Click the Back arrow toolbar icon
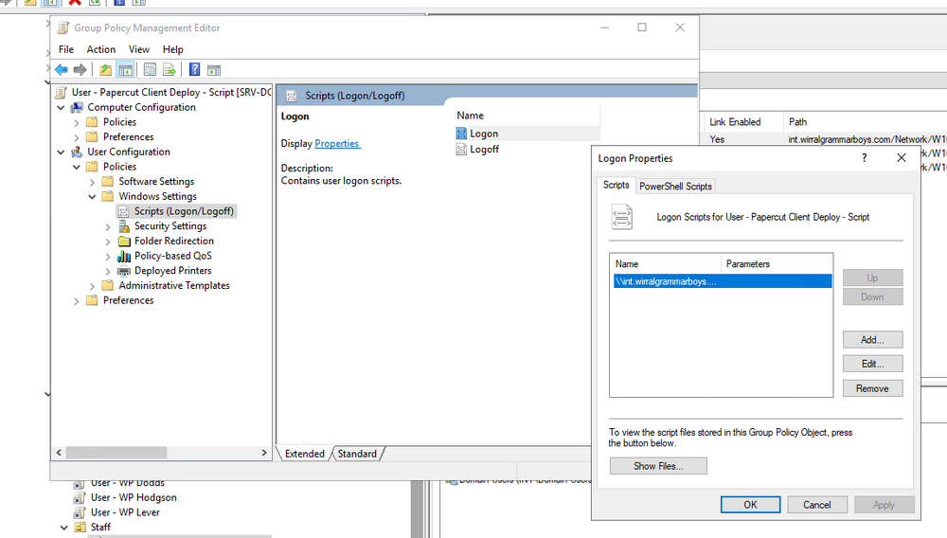The height and width of the screenshot is (538, 947). tap(61, 70)
